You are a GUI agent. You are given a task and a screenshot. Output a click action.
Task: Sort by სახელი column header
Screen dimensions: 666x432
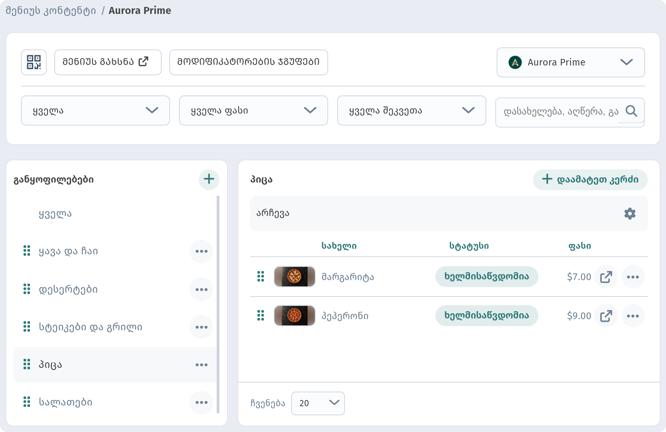point(339,246)
